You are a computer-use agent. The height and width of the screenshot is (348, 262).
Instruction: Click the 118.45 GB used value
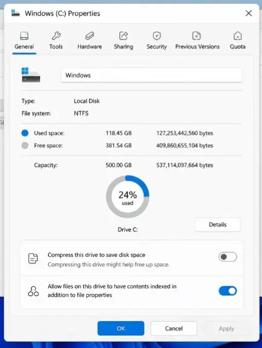(x=119, y=133)
